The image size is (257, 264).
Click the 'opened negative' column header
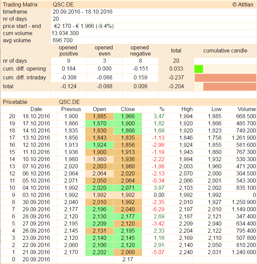(x=140, y=50)
